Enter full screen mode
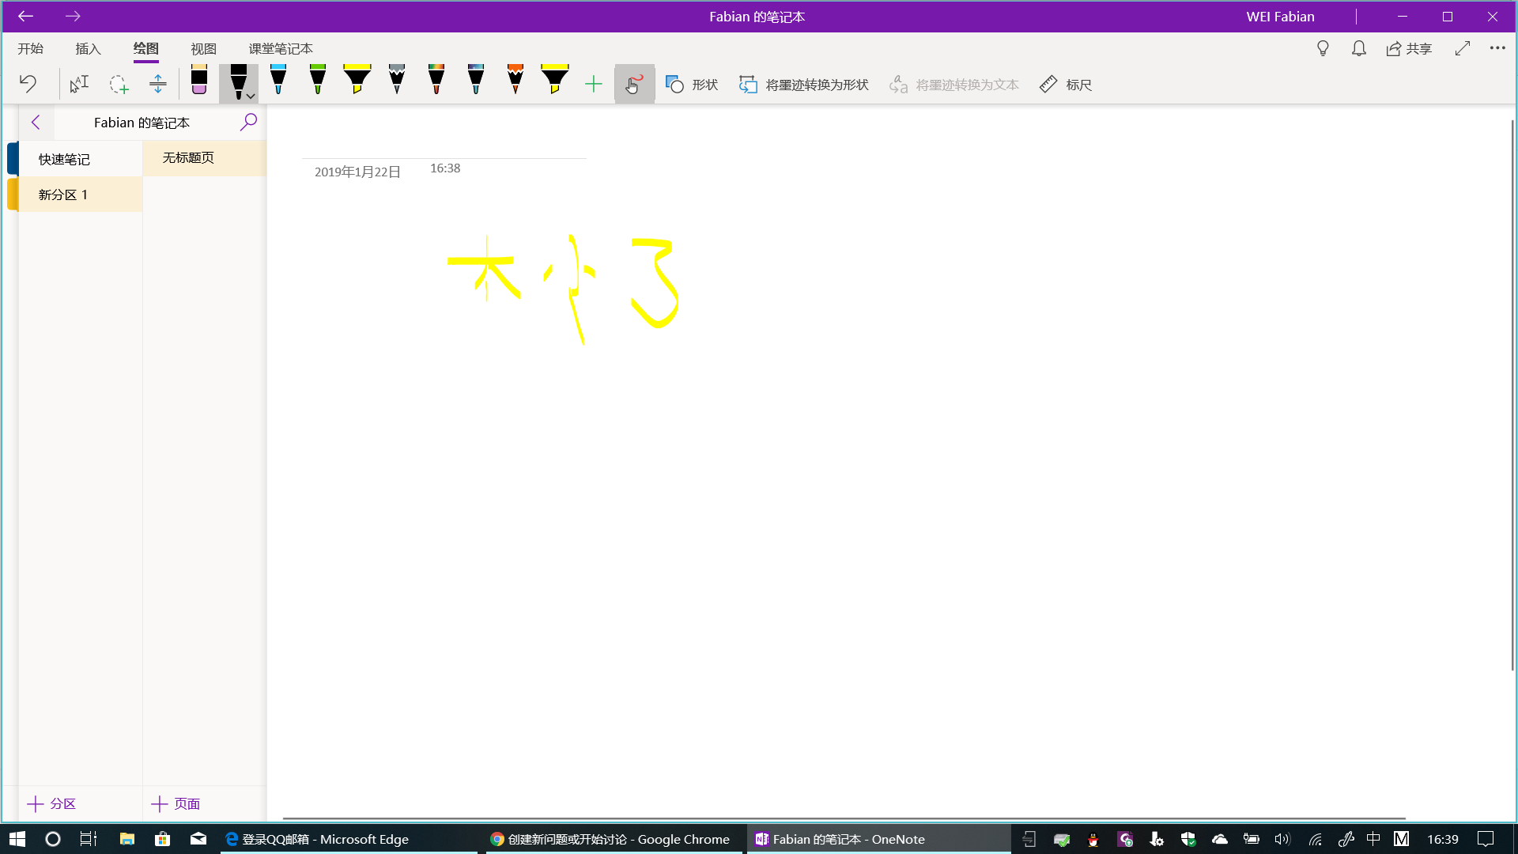This screenshot has height=854, width=1518. [x=1463, y=49]
